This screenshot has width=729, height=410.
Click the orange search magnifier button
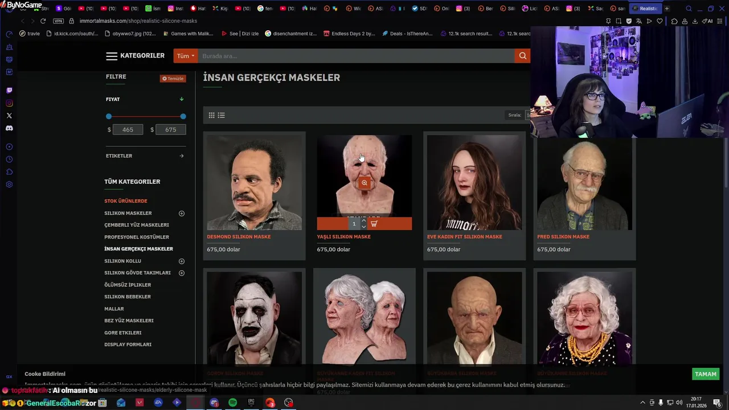tap(522, 56)
